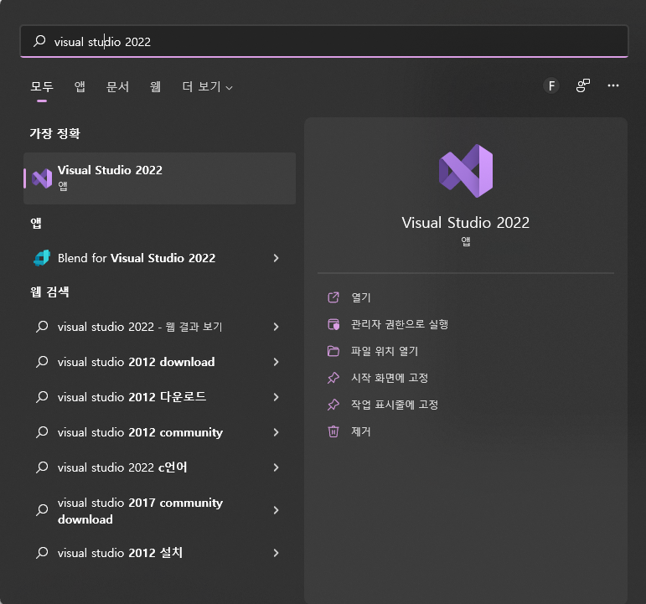
Task: Select 'visual studio 2022 - 웹 결과 보기' suggestion
Action: coord(140,327)
